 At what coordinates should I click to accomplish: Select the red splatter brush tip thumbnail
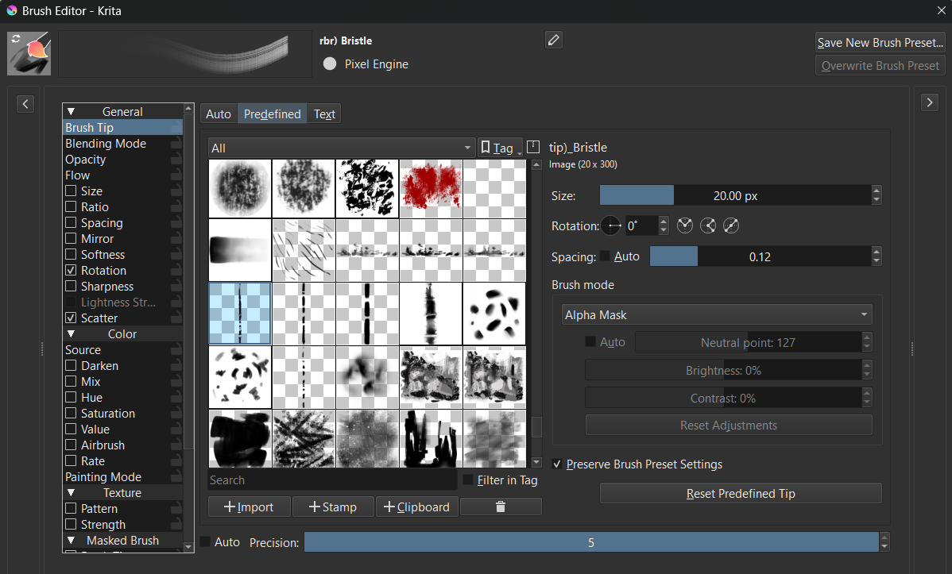coord(431,187)
